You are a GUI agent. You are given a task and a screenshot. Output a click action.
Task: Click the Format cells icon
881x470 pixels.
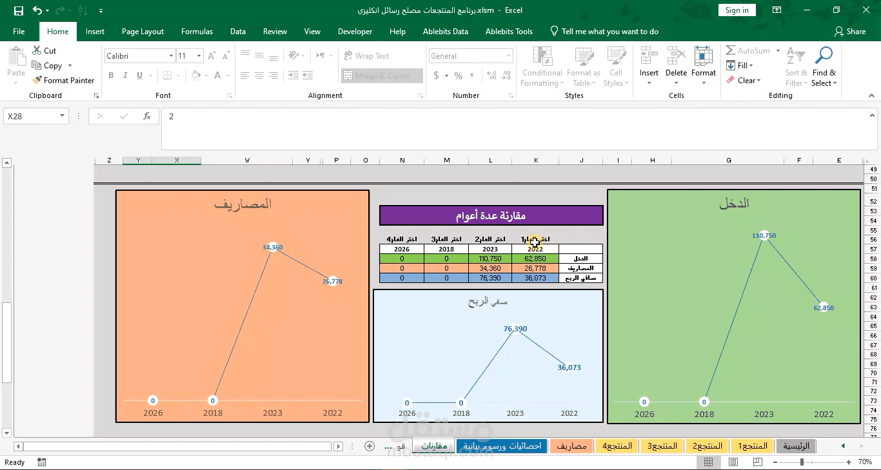point(703,56)
